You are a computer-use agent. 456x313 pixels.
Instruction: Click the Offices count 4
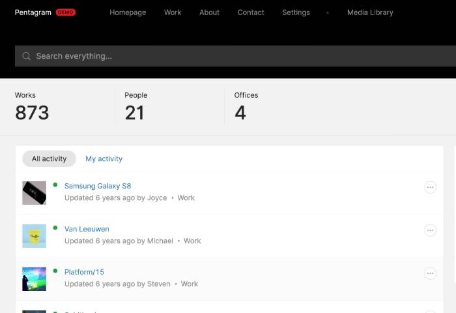(240, 113)
